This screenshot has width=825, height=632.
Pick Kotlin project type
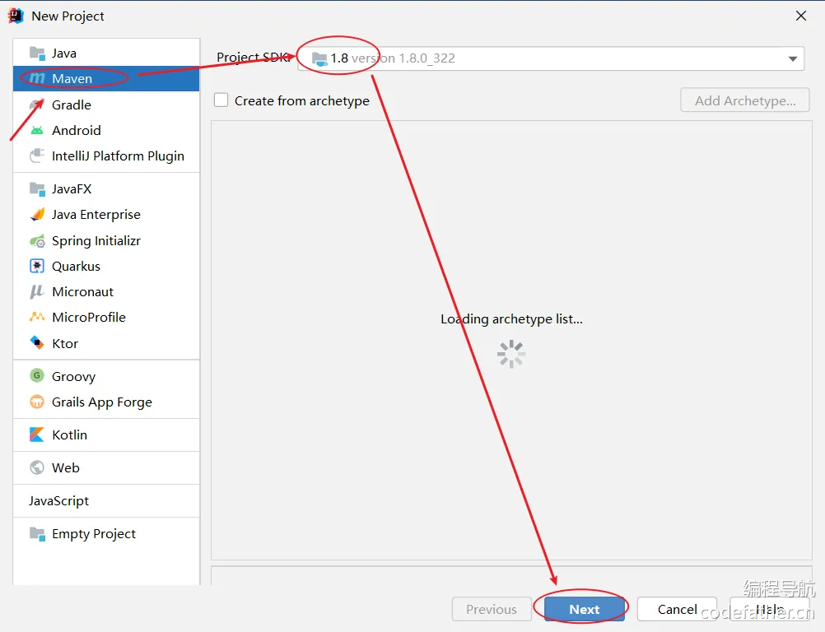click(106, 434)
